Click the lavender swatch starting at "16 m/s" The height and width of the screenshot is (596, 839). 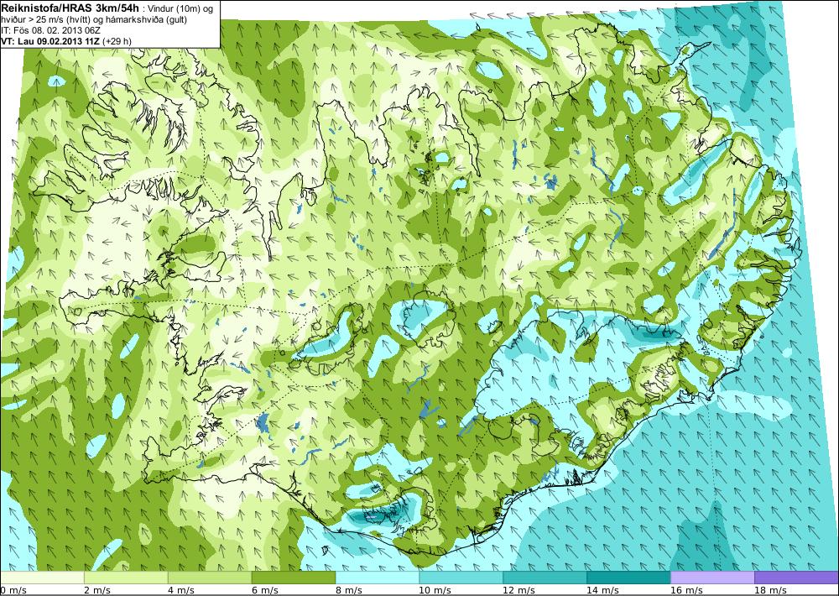tap(712, 578)
